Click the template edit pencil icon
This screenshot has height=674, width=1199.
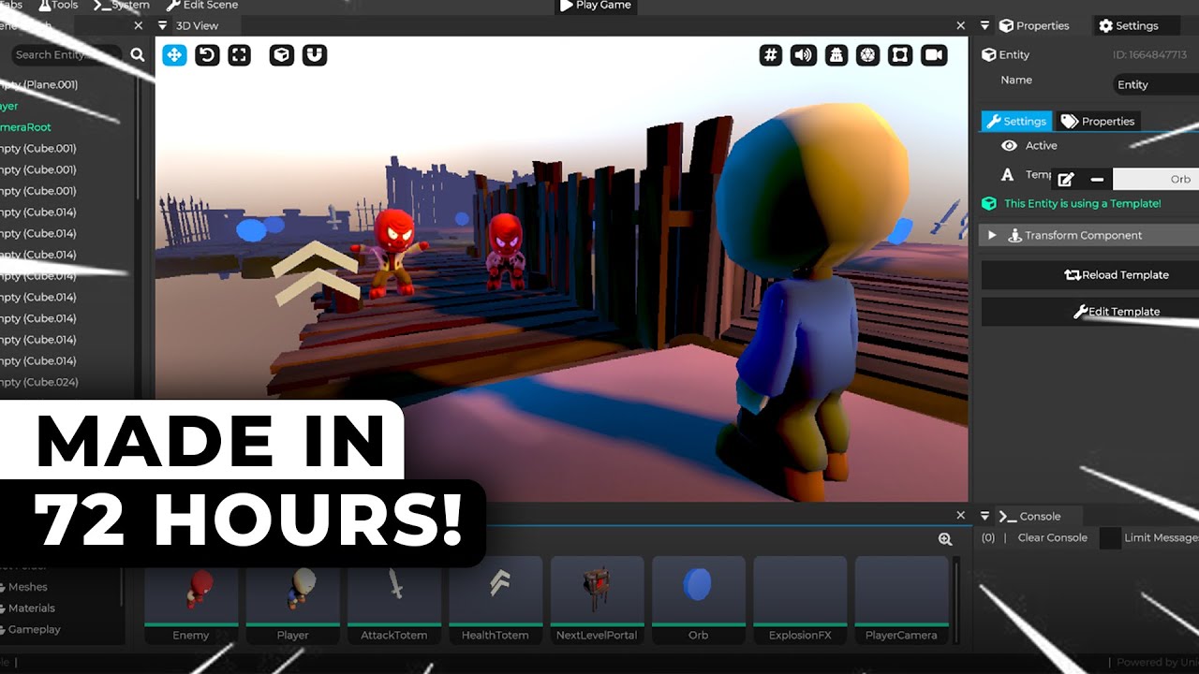coord(1066,179)
